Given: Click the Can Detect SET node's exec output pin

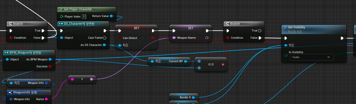Looking at the screenshot, I should [x=153, y=31].
